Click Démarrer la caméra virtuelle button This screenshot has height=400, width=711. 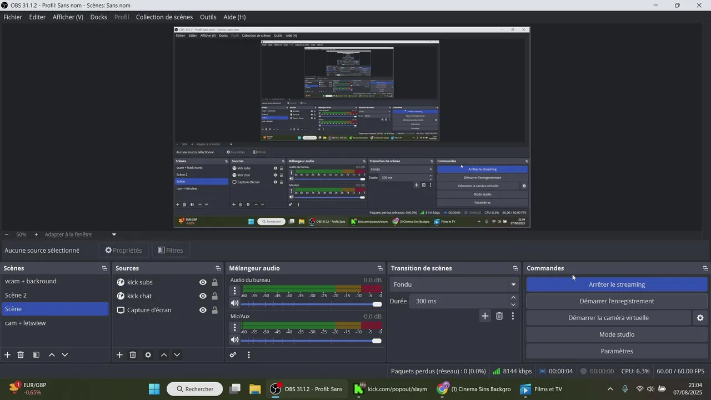pos(608,318)
